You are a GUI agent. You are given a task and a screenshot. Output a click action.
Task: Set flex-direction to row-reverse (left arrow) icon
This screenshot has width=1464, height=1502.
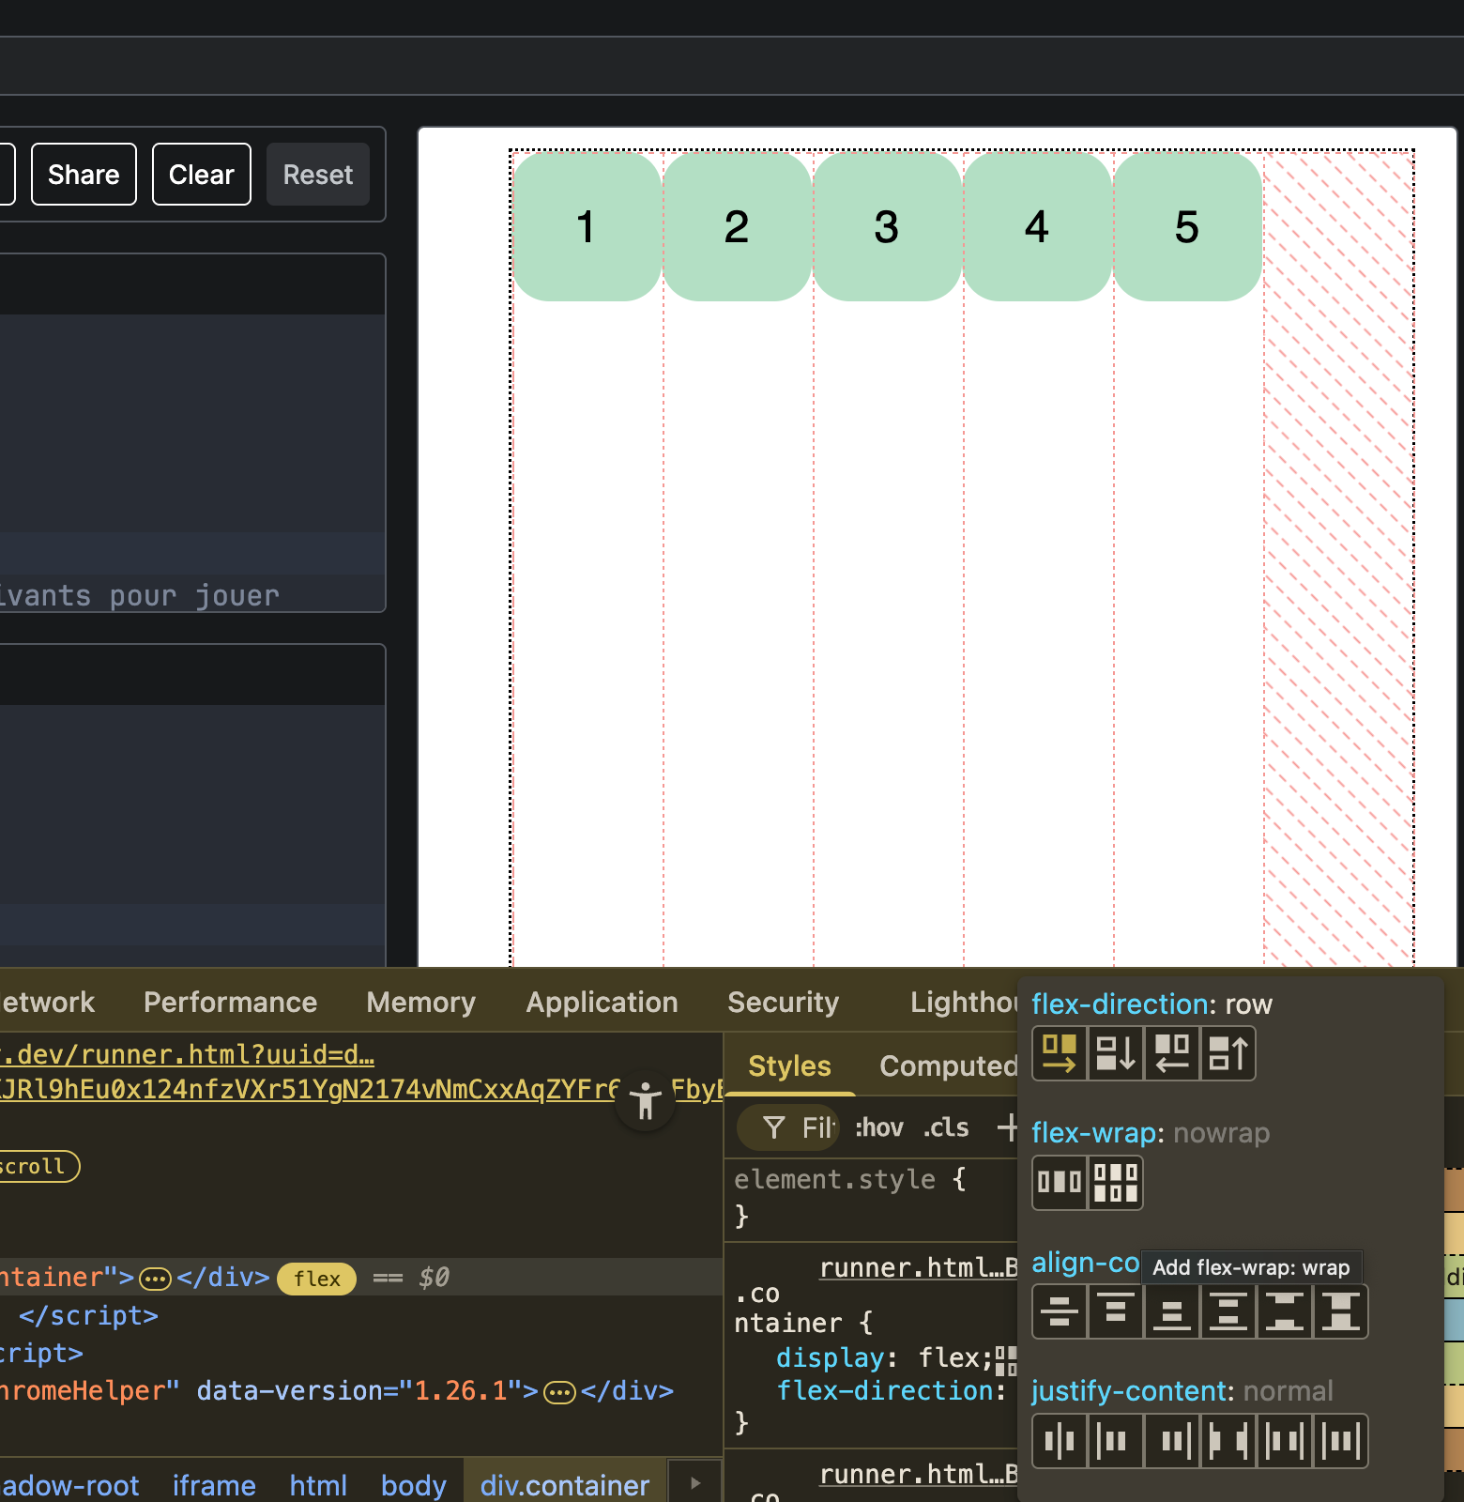(x=1172, y=1053)
